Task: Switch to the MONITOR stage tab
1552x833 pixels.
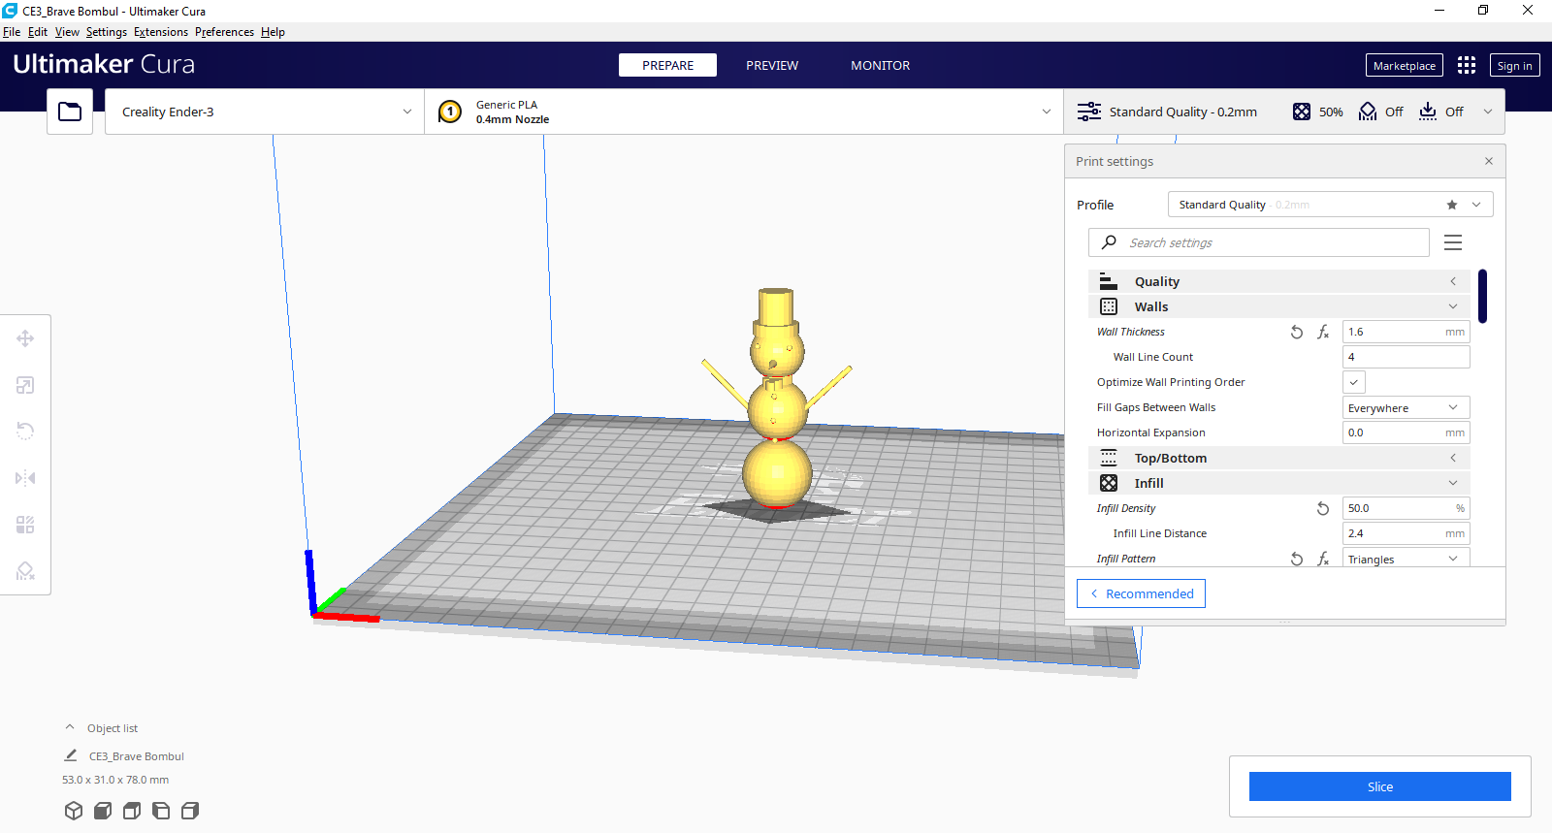Action: coord(880,65)
